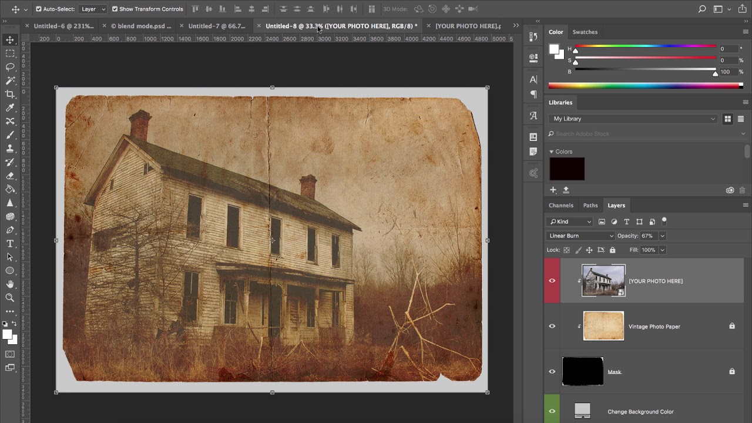Open the search magnifier in the options bar

tap(702, 9)
